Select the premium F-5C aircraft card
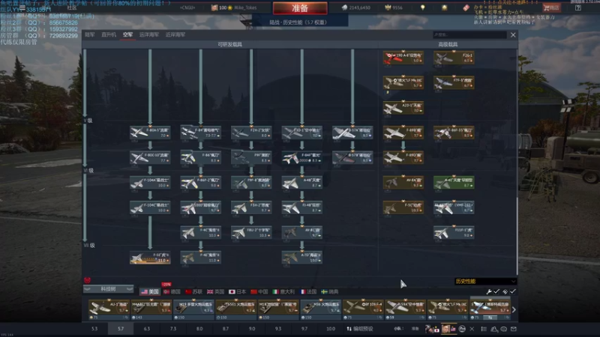 point(403,207)
